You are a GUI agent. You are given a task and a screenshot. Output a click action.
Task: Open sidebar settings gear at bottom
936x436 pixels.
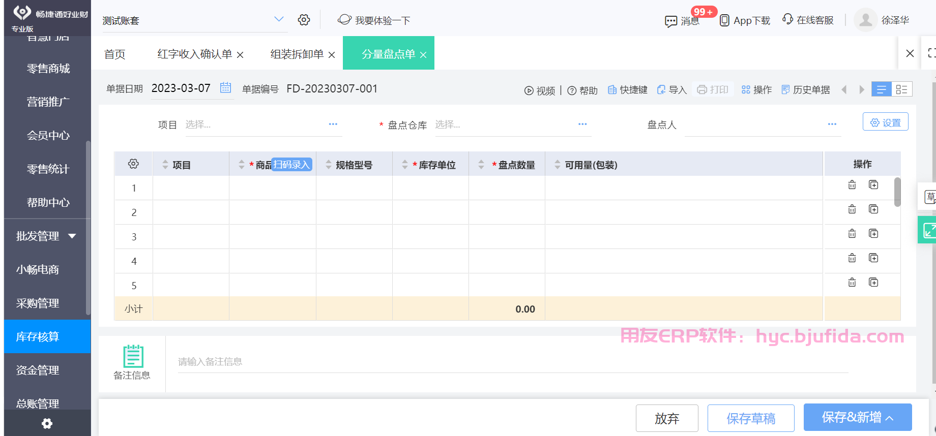click(x=47, y=423)
